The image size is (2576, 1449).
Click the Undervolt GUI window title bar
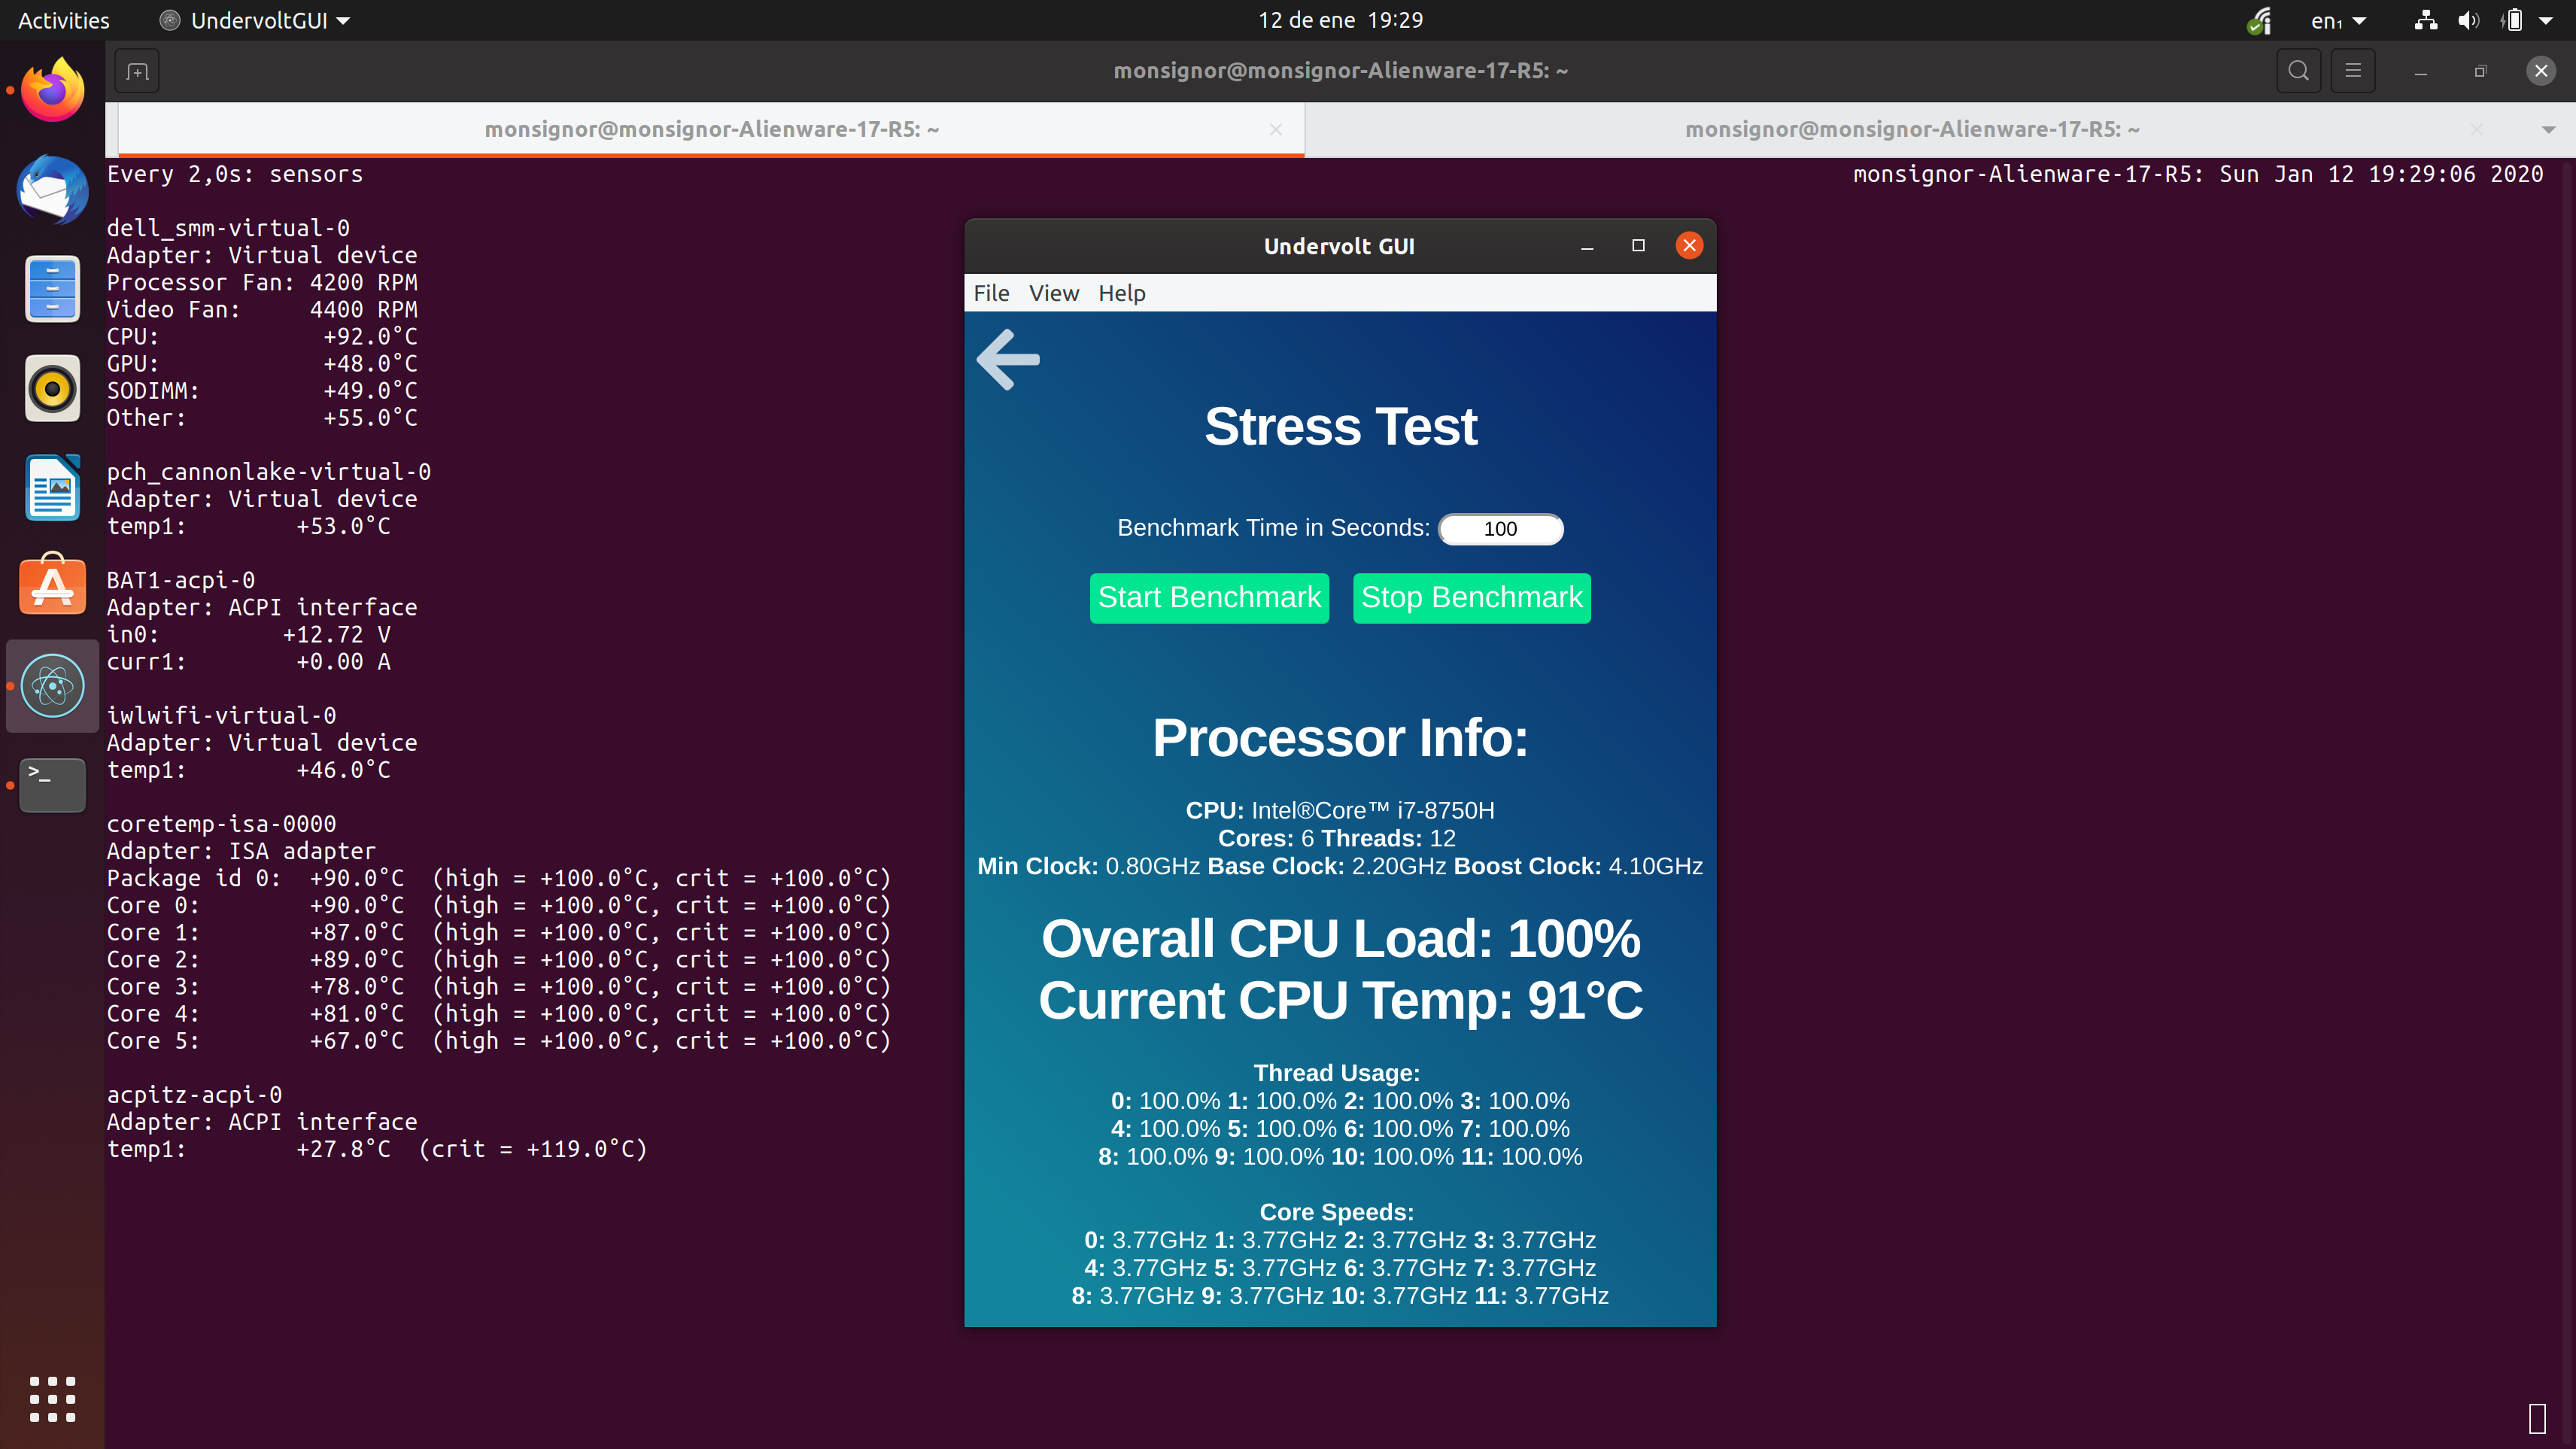[x=1339, y=246]
